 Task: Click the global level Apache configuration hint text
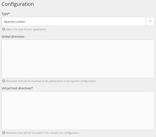coord(51,81)
